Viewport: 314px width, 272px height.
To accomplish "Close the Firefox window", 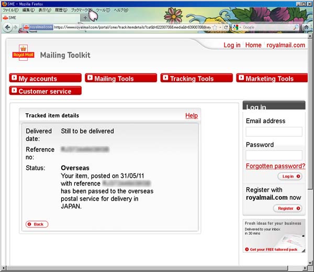I will (309, 4).
